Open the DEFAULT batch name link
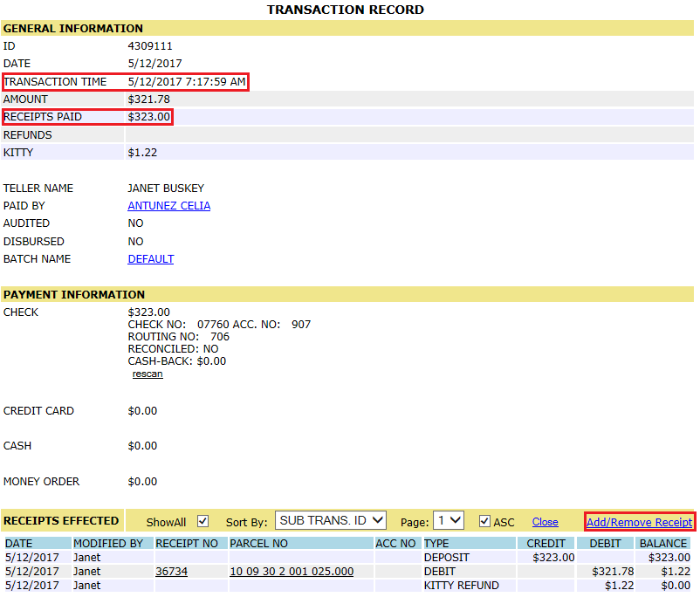This screenshot has width=700, height=597. click(150, 259)
